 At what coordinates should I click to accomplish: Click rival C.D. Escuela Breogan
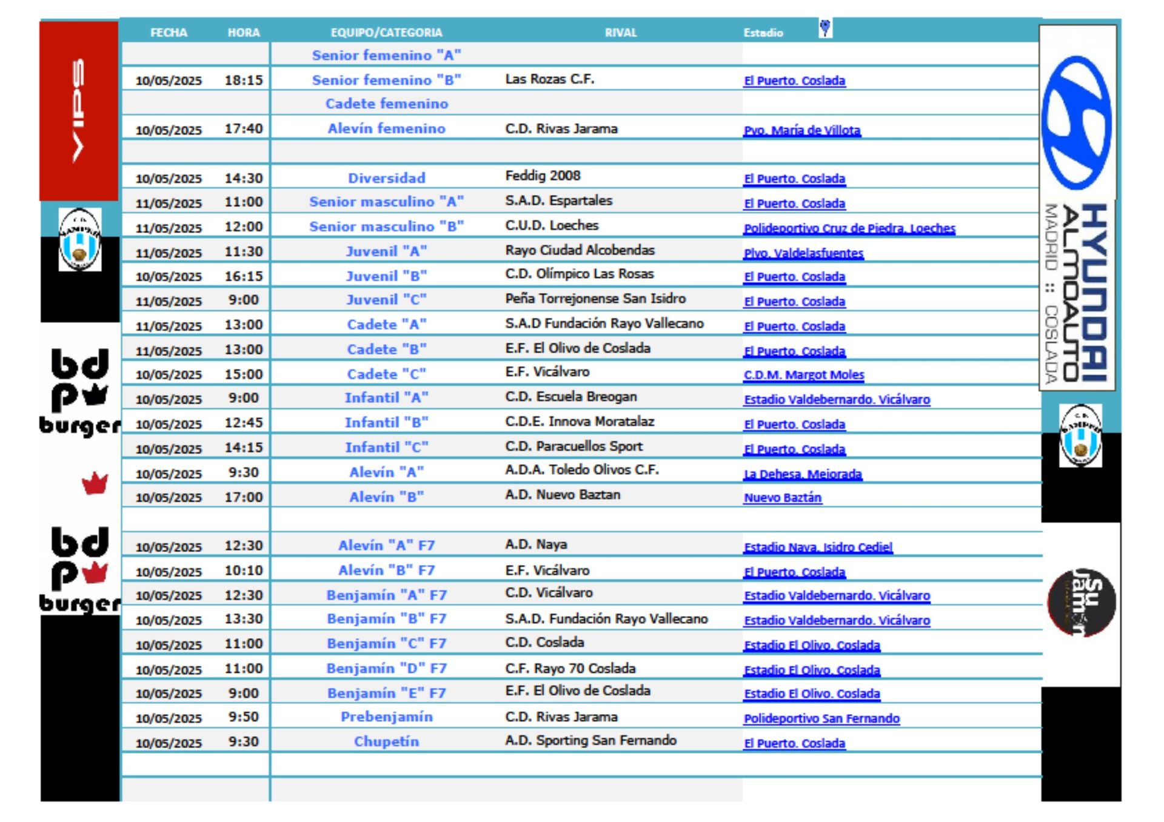(571, 397)
